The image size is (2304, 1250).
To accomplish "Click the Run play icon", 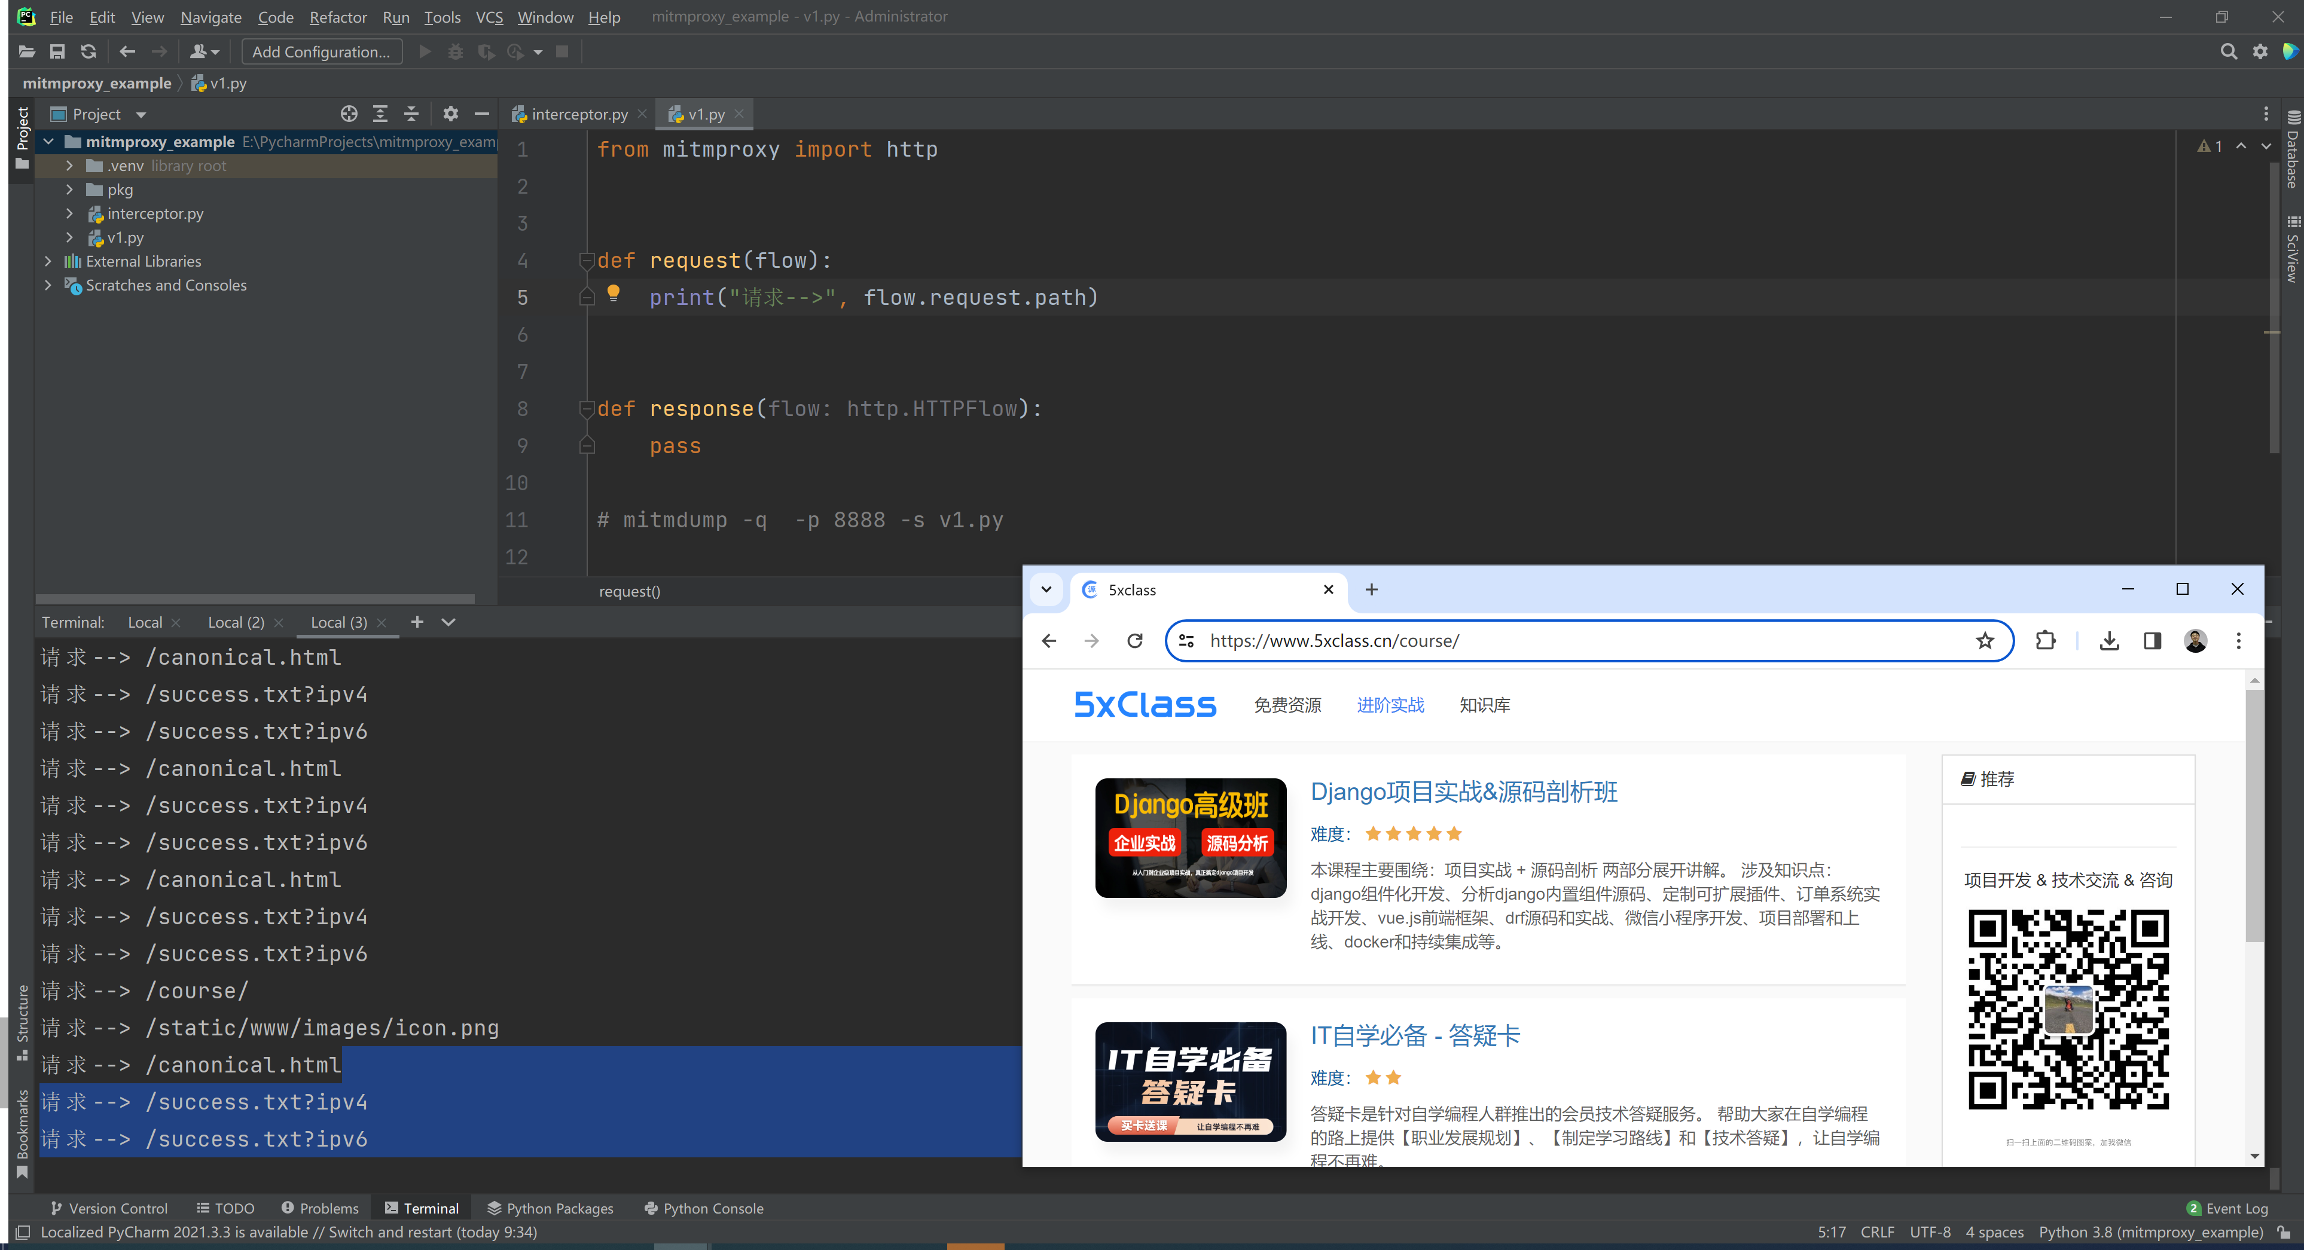I will point(426,52).
